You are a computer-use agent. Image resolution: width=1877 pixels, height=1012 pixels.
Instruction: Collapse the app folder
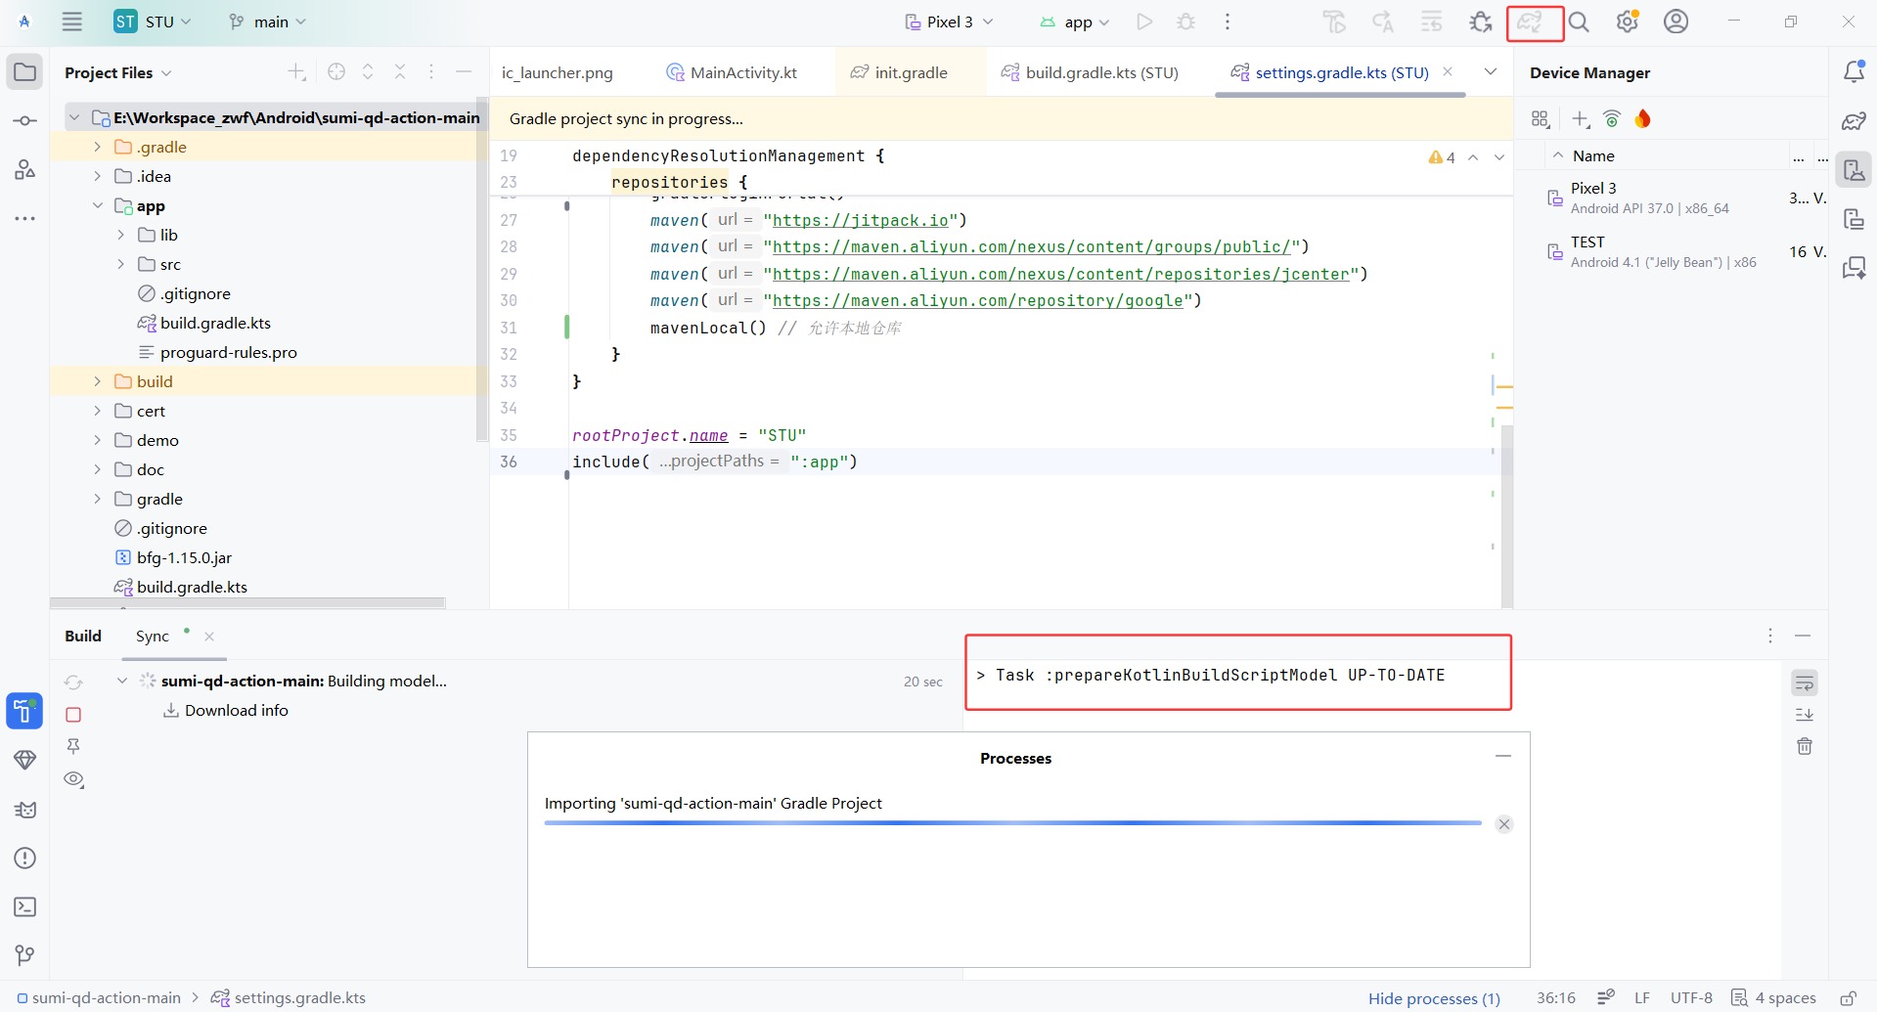pyautogui.click(x=97, y=205)
